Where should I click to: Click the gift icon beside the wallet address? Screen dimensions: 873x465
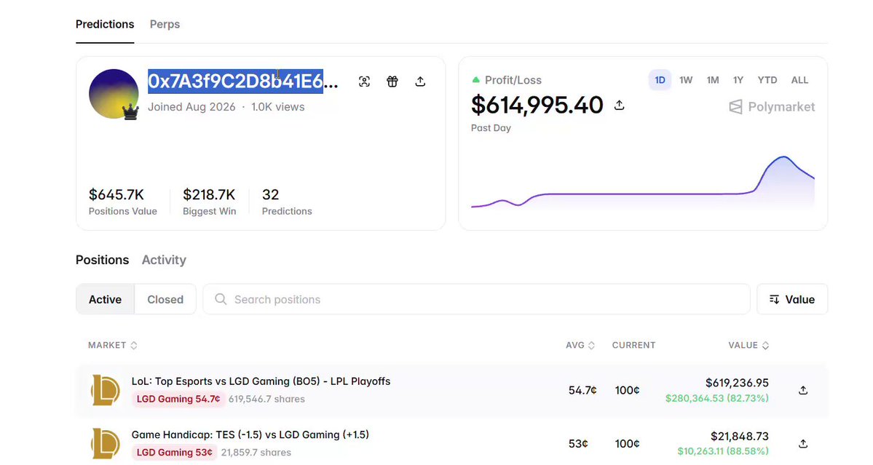point(392,82)
